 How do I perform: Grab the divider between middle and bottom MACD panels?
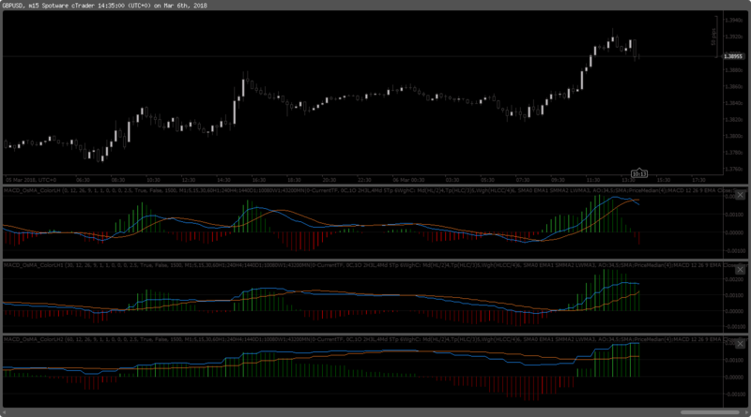click(x=375, y=333)
